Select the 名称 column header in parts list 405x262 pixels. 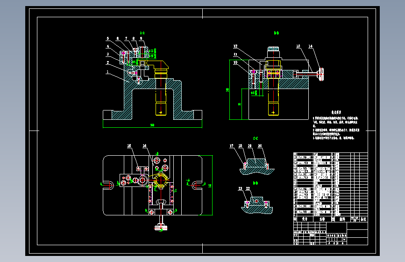point(322,219)
